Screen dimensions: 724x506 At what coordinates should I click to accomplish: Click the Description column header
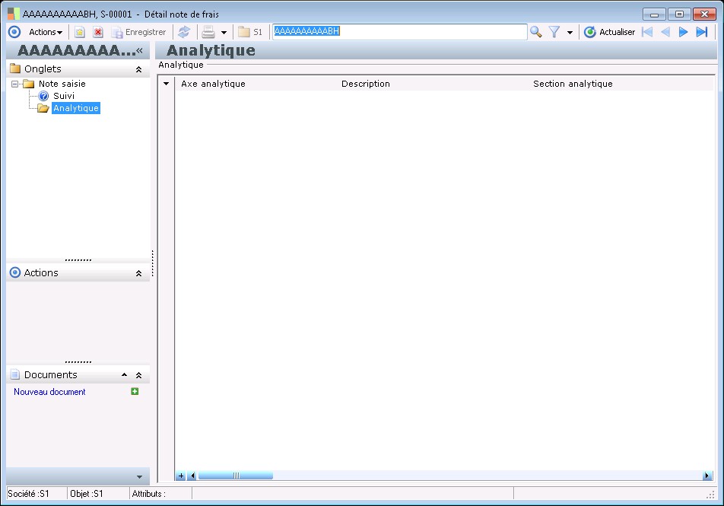coord(366,84)
